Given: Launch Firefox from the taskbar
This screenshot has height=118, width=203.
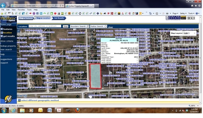Looking at the screenshot, I should point(77,110).
